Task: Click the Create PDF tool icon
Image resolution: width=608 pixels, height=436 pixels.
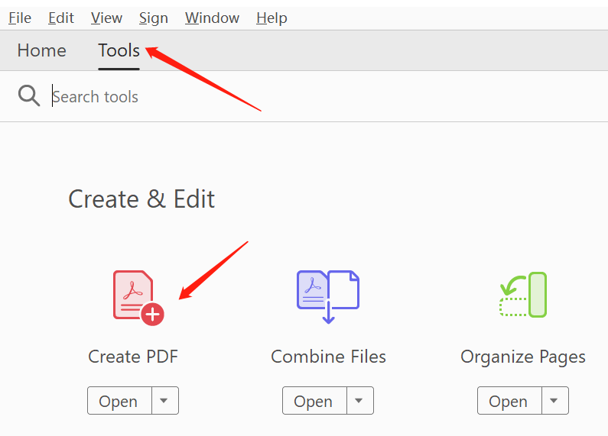Action: pos(138,298)
